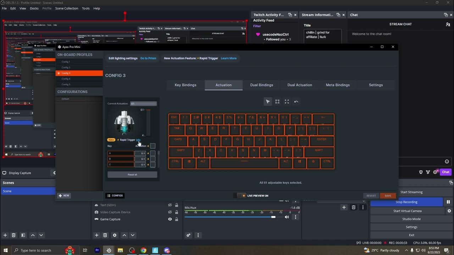Show the Video Capture Device source
Image resolution: width=454 pixels, height=255 pixels.
[x=170, y=212]
